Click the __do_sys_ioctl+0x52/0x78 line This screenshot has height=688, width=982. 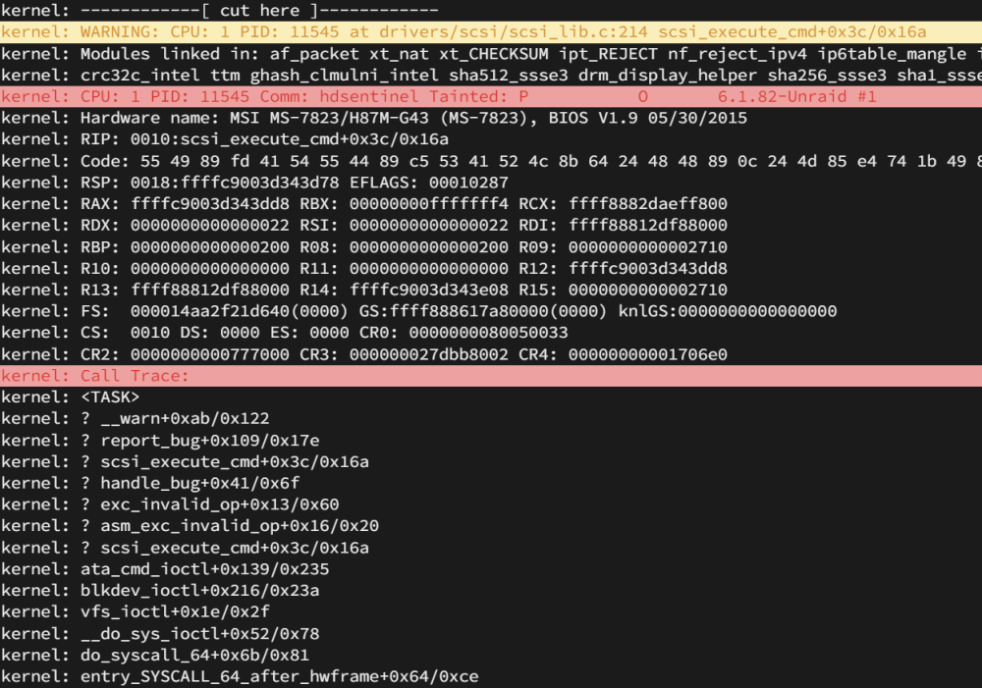tap(491, 633)
